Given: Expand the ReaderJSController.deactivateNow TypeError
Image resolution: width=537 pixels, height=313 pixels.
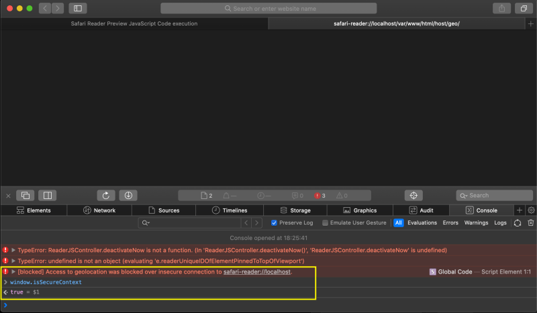Looking at the screenshot, I should tap(13, 250).
